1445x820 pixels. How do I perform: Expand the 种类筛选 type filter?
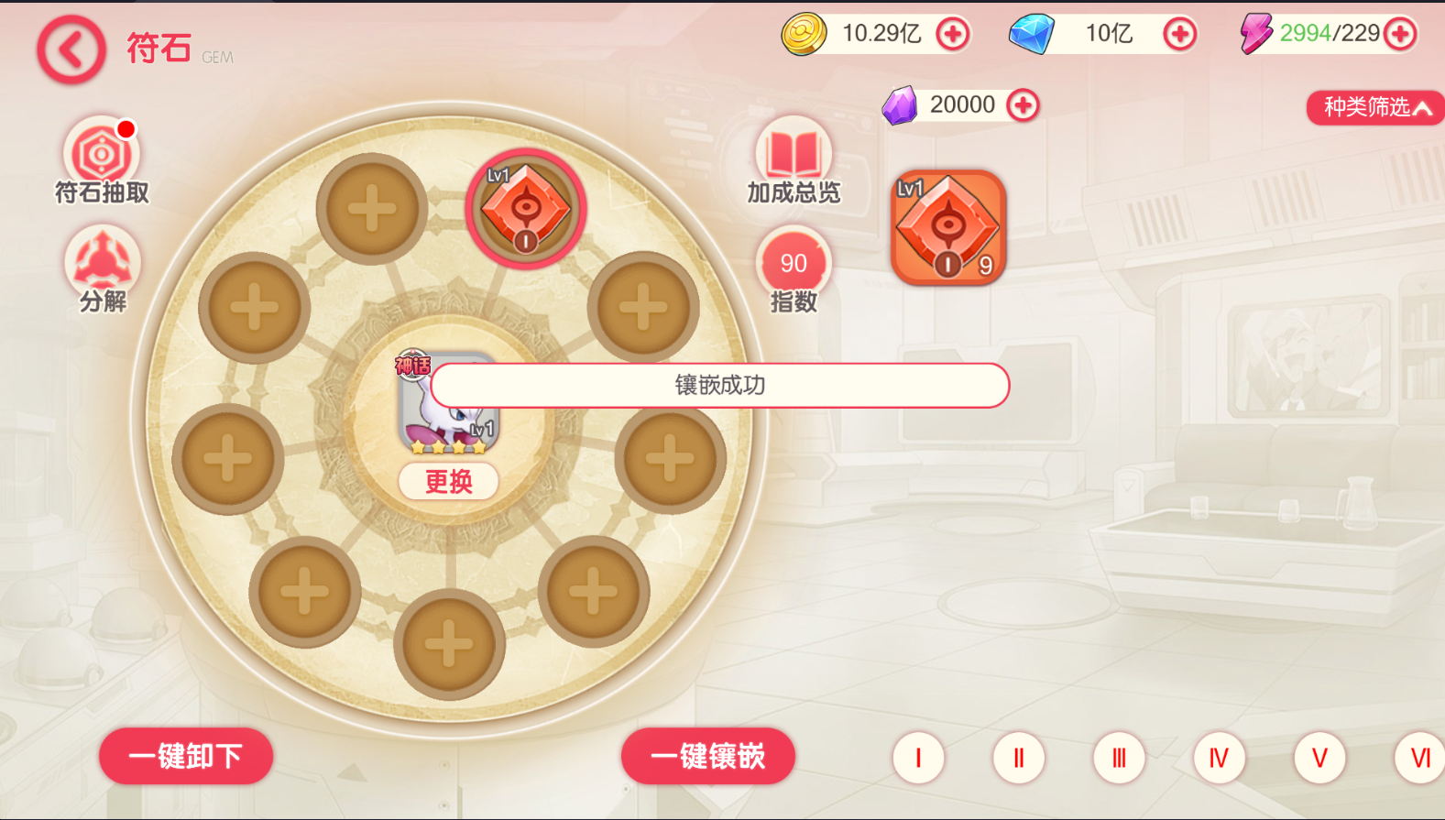point(1375,107)
